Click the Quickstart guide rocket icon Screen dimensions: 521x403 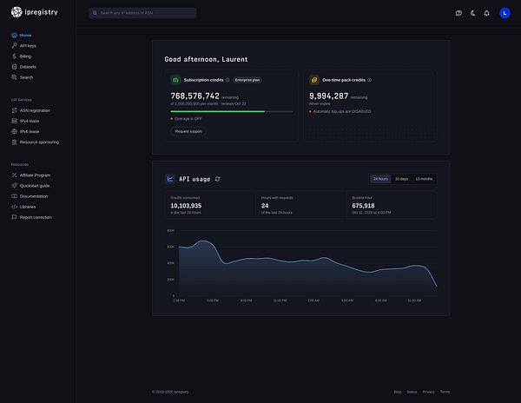(14, 185)
